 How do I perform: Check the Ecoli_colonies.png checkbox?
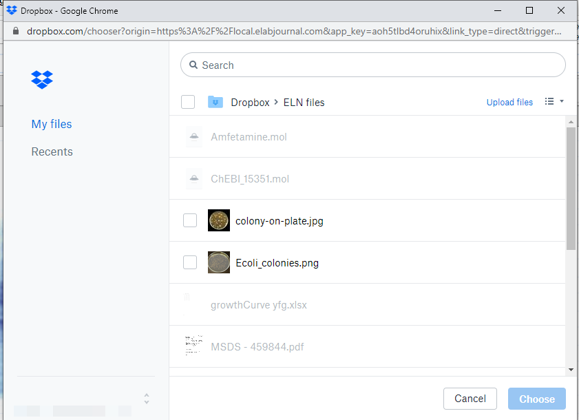(x=190, y=262)
